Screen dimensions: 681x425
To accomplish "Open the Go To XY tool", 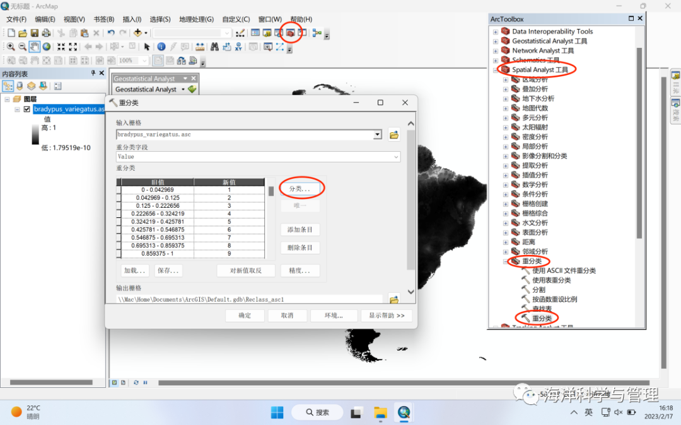I will pos(238,47).
